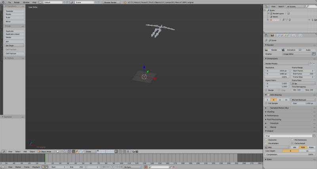The height and width of the screenshot is (169, 317).
Task: Click the OpenGL render animation clapper icon
Action: tap(137, 152)
